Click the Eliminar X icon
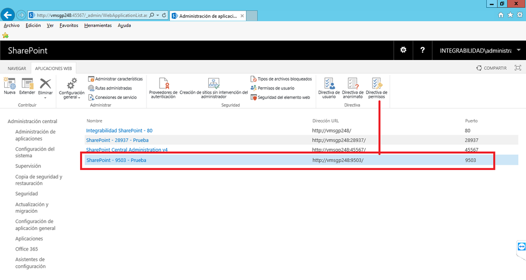 coord(45,84)
